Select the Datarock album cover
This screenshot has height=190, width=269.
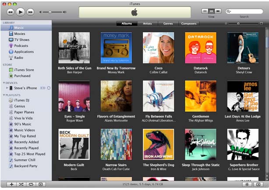tap(201, 48)
